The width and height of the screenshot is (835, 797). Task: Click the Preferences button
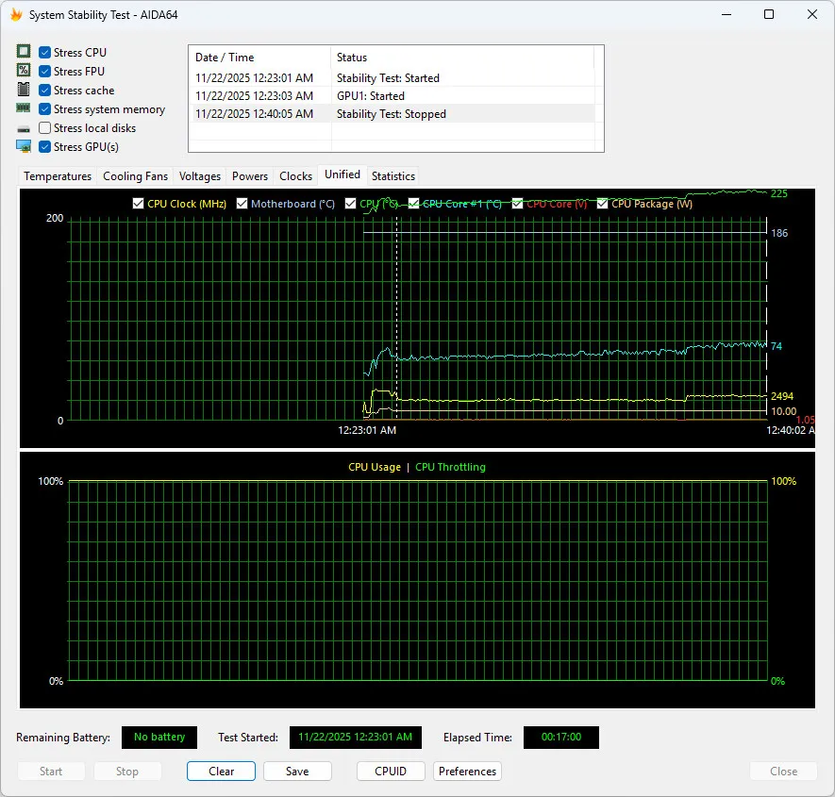click(x=467, y=771)
